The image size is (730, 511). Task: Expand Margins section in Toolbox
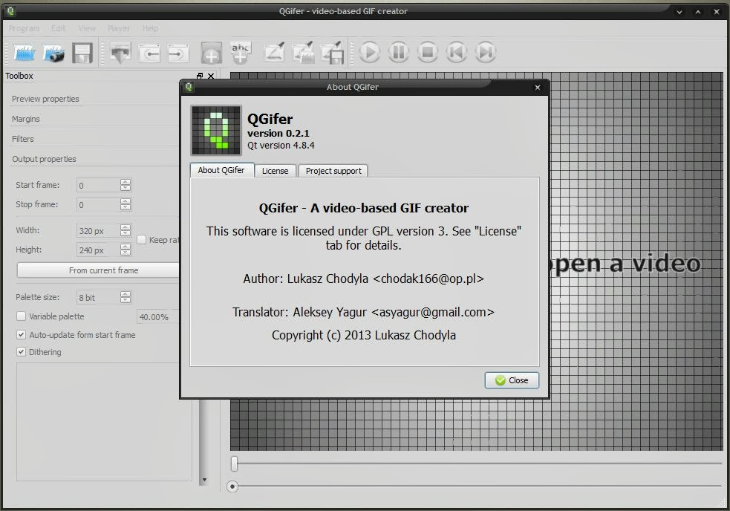(25, 119)
